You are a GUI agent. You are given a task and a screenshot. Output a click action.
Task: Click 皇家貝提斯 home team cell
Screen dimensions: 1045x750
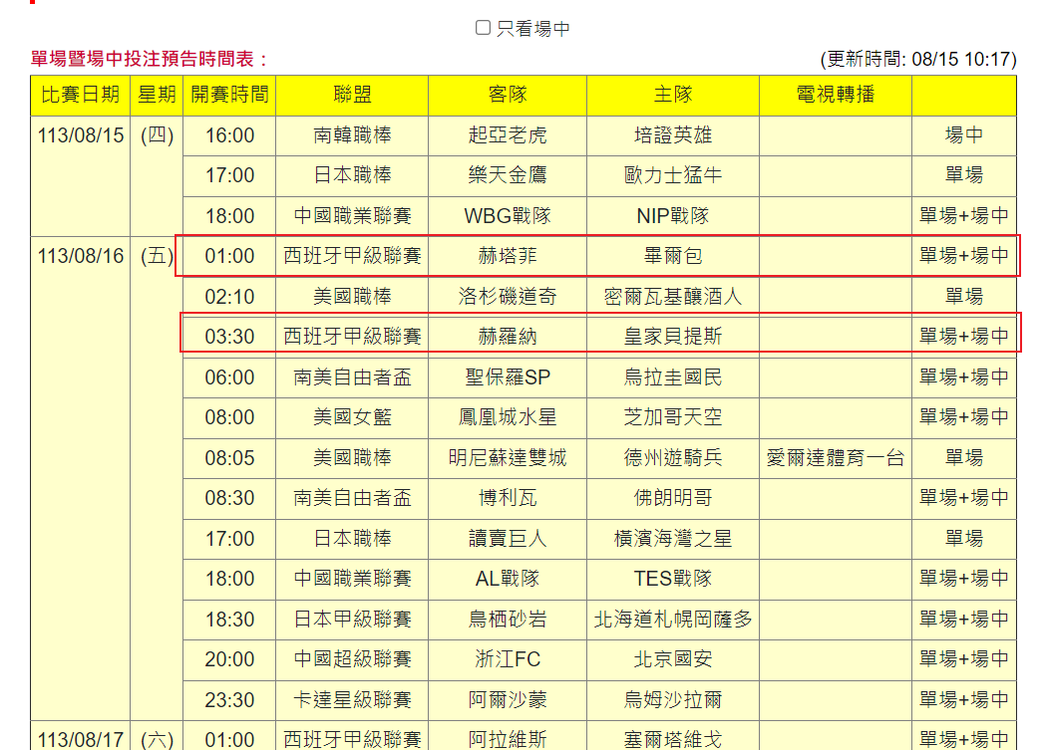673,337
